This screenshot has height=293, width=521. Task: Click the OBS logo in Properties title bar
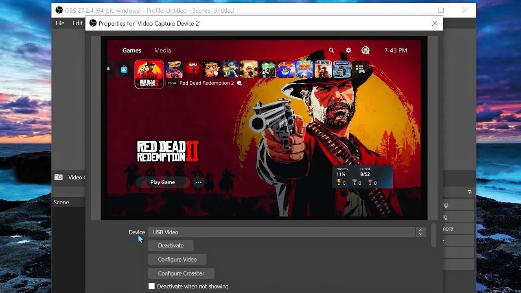click(x=93, y=23)
